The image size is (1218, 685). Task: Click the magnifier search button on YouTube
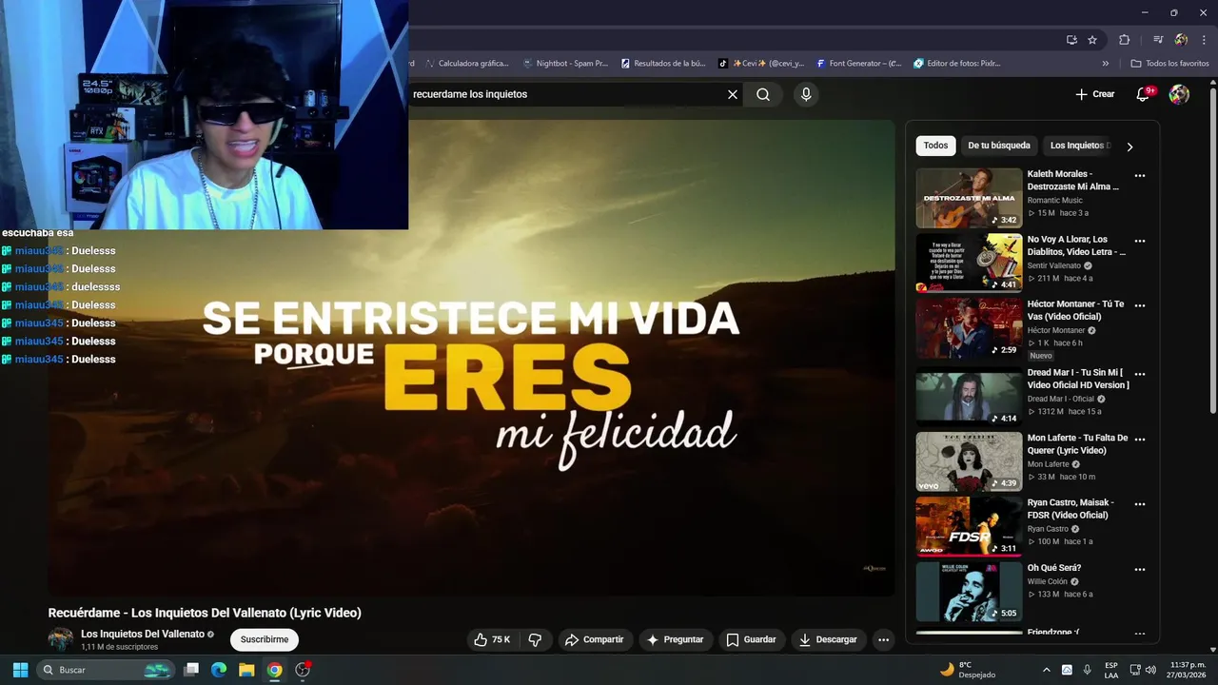(x=763, y=94)
